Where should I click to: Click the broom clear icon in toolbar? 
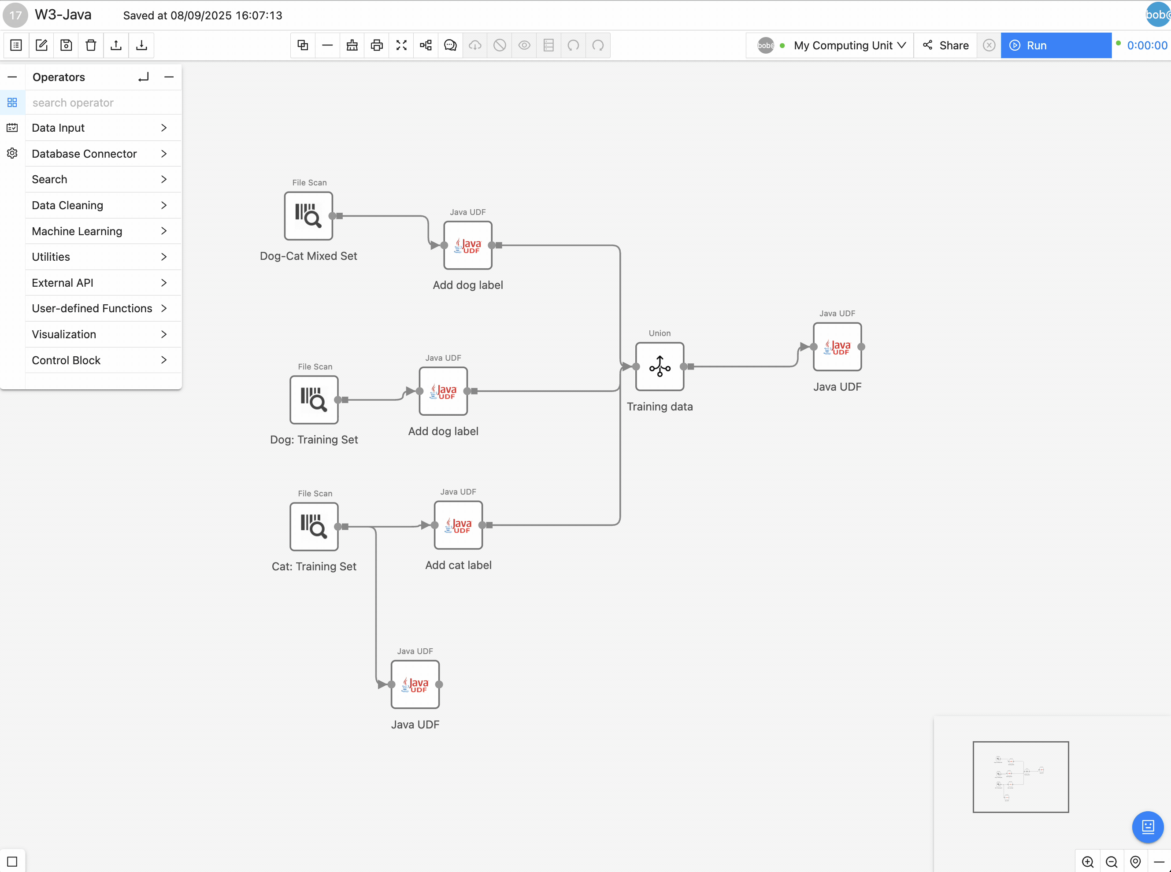tap(352, 45)
